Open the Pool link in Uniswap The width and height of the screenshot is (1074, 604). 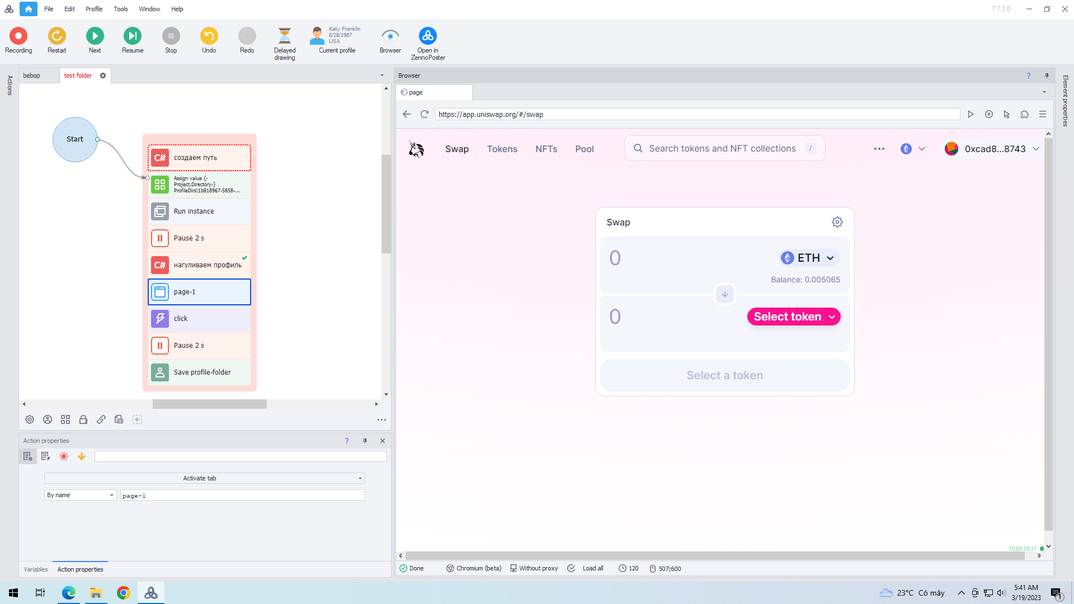584,149
